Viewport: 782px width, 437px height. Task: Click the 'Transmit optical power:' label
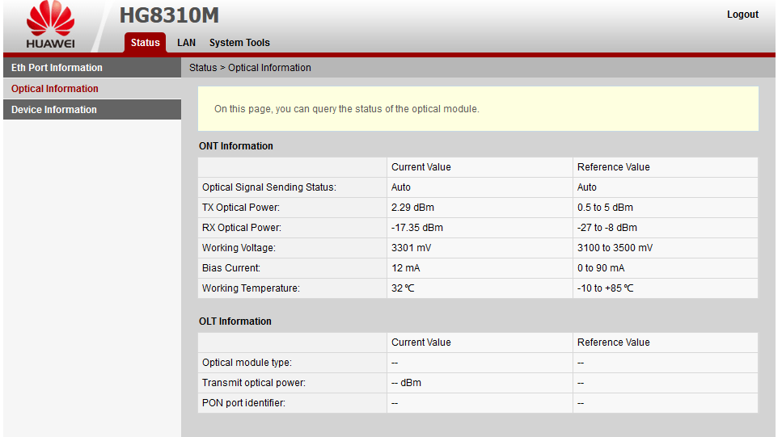point(253,383)
